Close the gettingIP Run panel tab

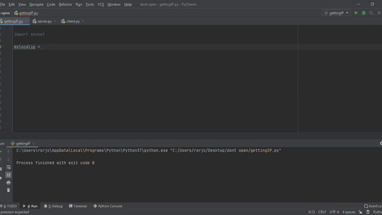tap(33, 143)
